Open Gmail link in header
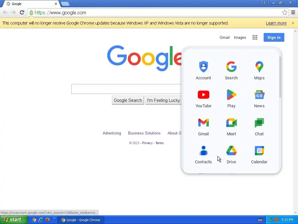Screen dimensions: 298x224 coord(225,37)
